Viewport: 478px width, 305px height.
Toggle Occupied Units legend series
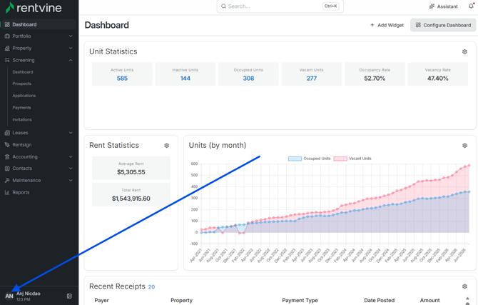coord(309,159)
